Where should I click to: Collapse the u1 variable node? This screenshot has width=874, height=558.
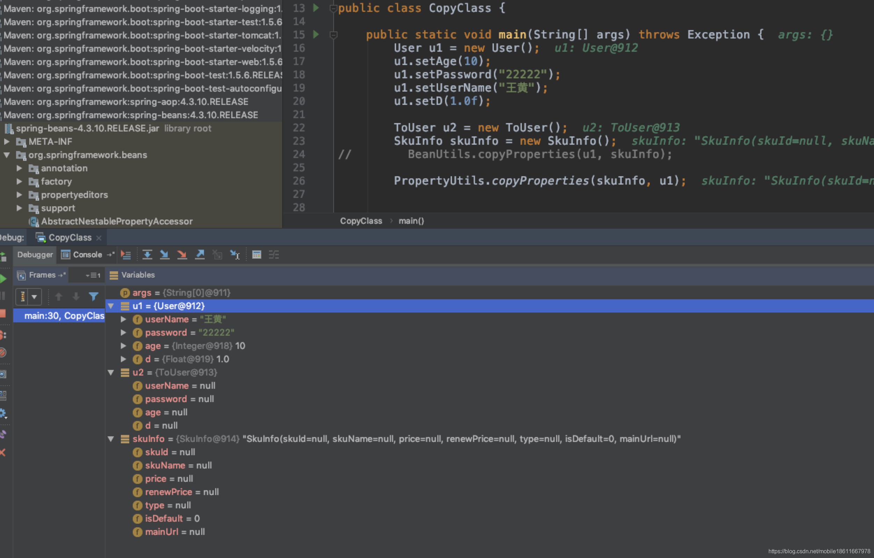coord(111,306)
